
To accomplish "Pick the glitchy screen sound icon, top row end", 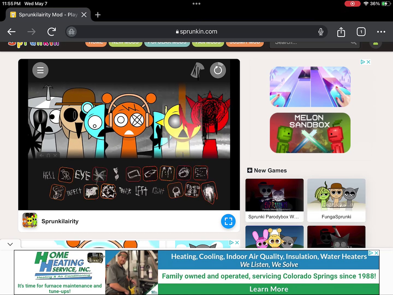I will pyautogui.click(x=201, y=173).
